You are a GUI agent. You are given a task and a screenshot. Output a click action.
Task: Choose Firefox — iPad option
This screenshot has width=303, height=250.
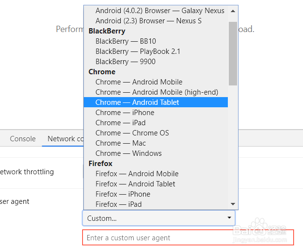pyautogui.click(x=156, y=204)
